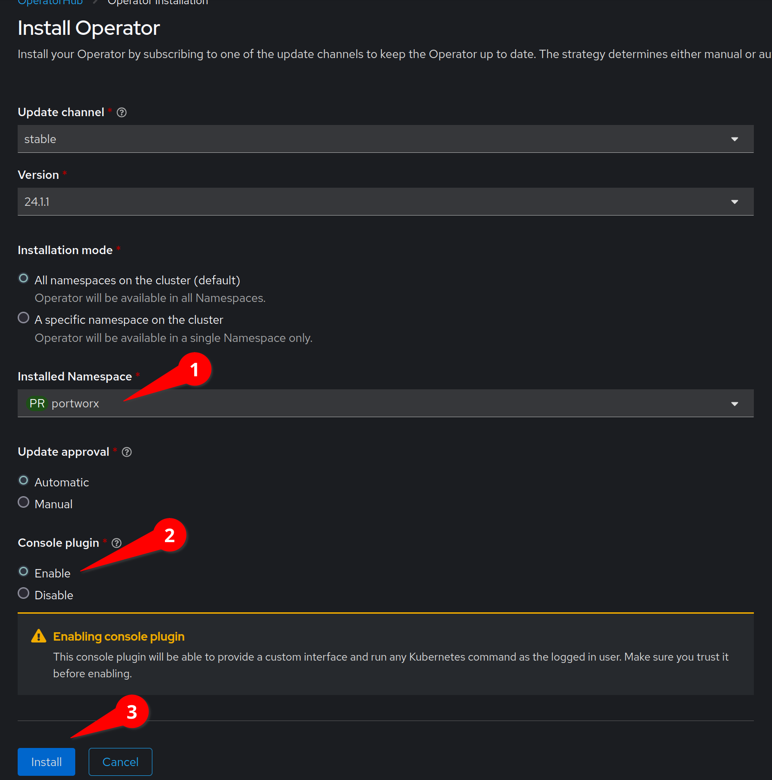Expand the Version 24.1.1 dropdown
772x780 pixels.
[x=385, y=202]
